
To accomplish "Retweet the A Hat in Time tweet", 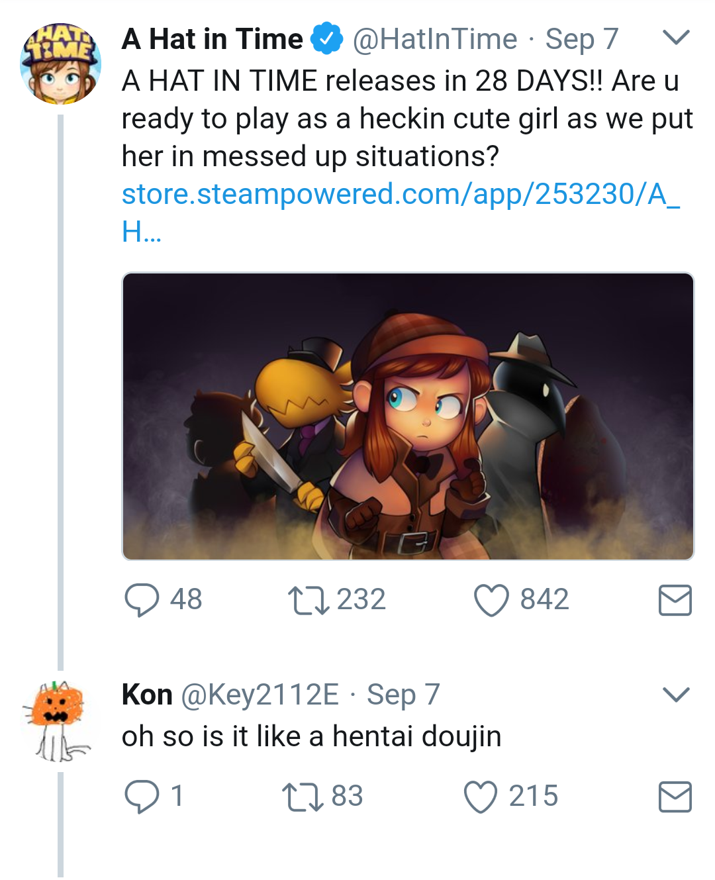I will pos(308,600).
